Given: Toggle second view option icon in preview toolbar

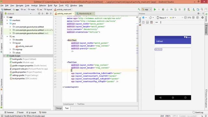Looking at the screenshot, I should click(x=147, y=22).
